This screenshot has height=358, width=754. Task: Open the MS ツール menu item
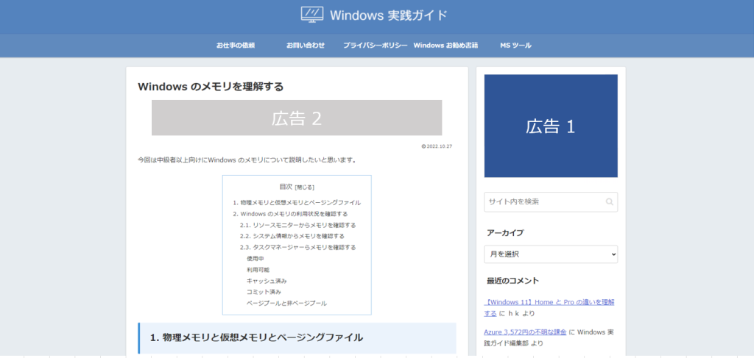click(515, 46)
